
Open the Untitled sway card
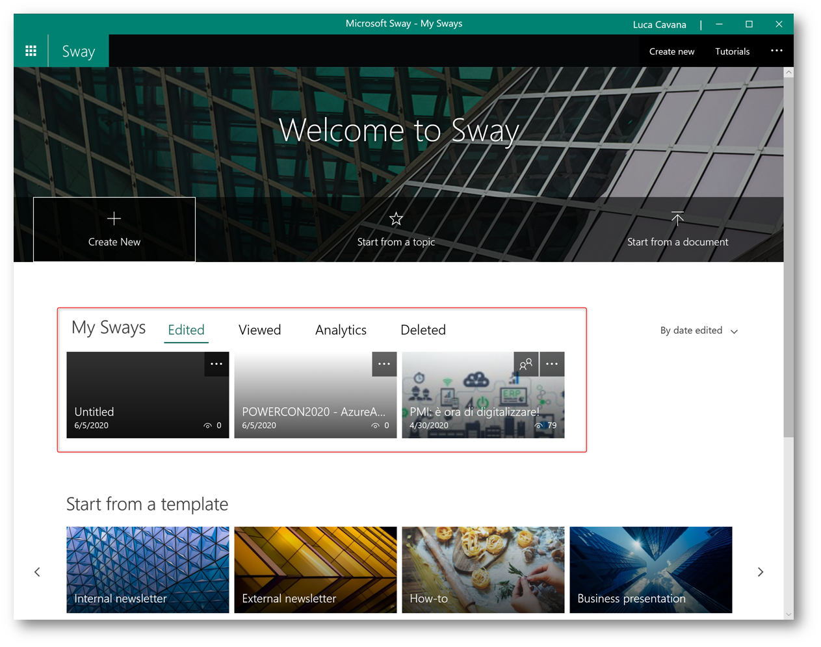click(148, 395)
